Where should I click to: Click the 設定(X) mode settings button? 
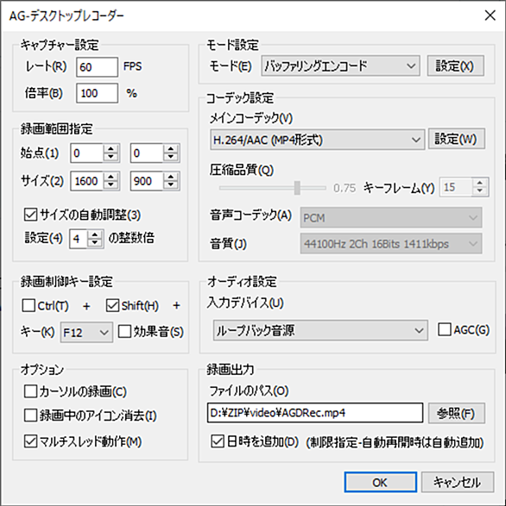click(x=456, y=66)
